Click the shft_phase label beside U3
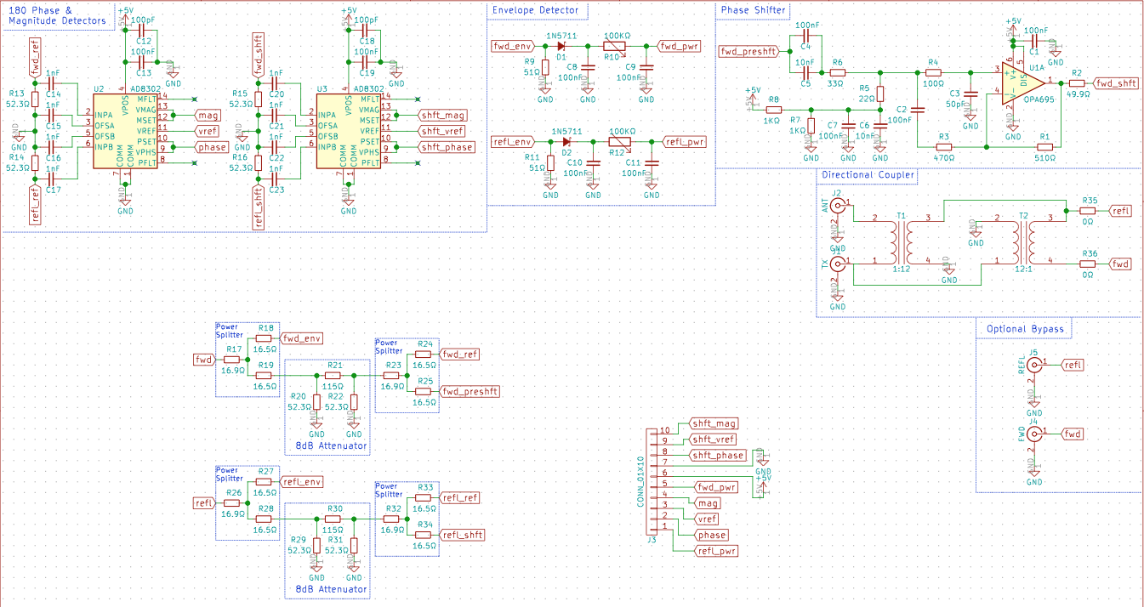The height and width of the screenshot is (607, 1144). point(447,147)
